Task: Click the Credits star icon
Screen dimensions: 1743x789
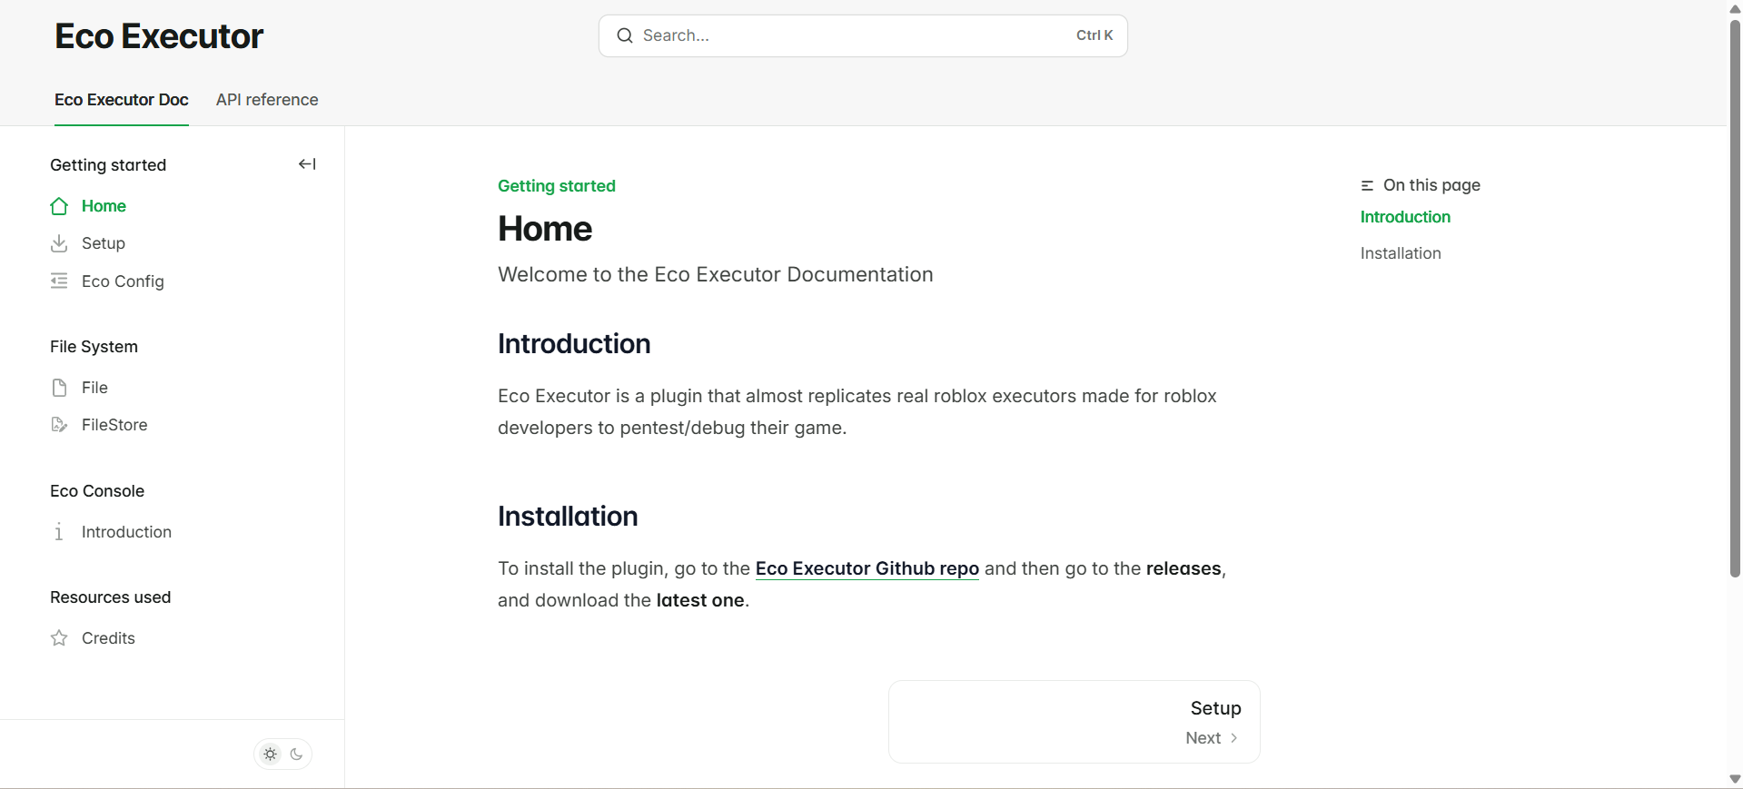Action: 59,638
